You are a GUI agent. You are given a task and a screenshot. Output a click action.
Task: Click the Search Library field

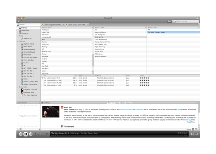187,21
